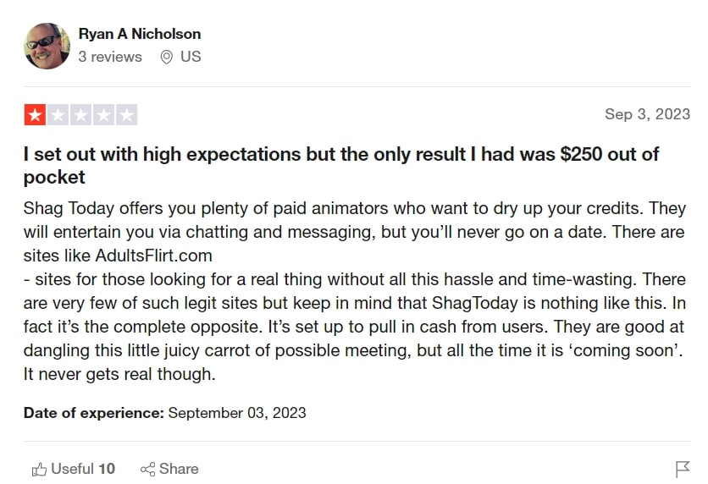Click the second grey rating star

pyautogui.click(x=58, y=115)
